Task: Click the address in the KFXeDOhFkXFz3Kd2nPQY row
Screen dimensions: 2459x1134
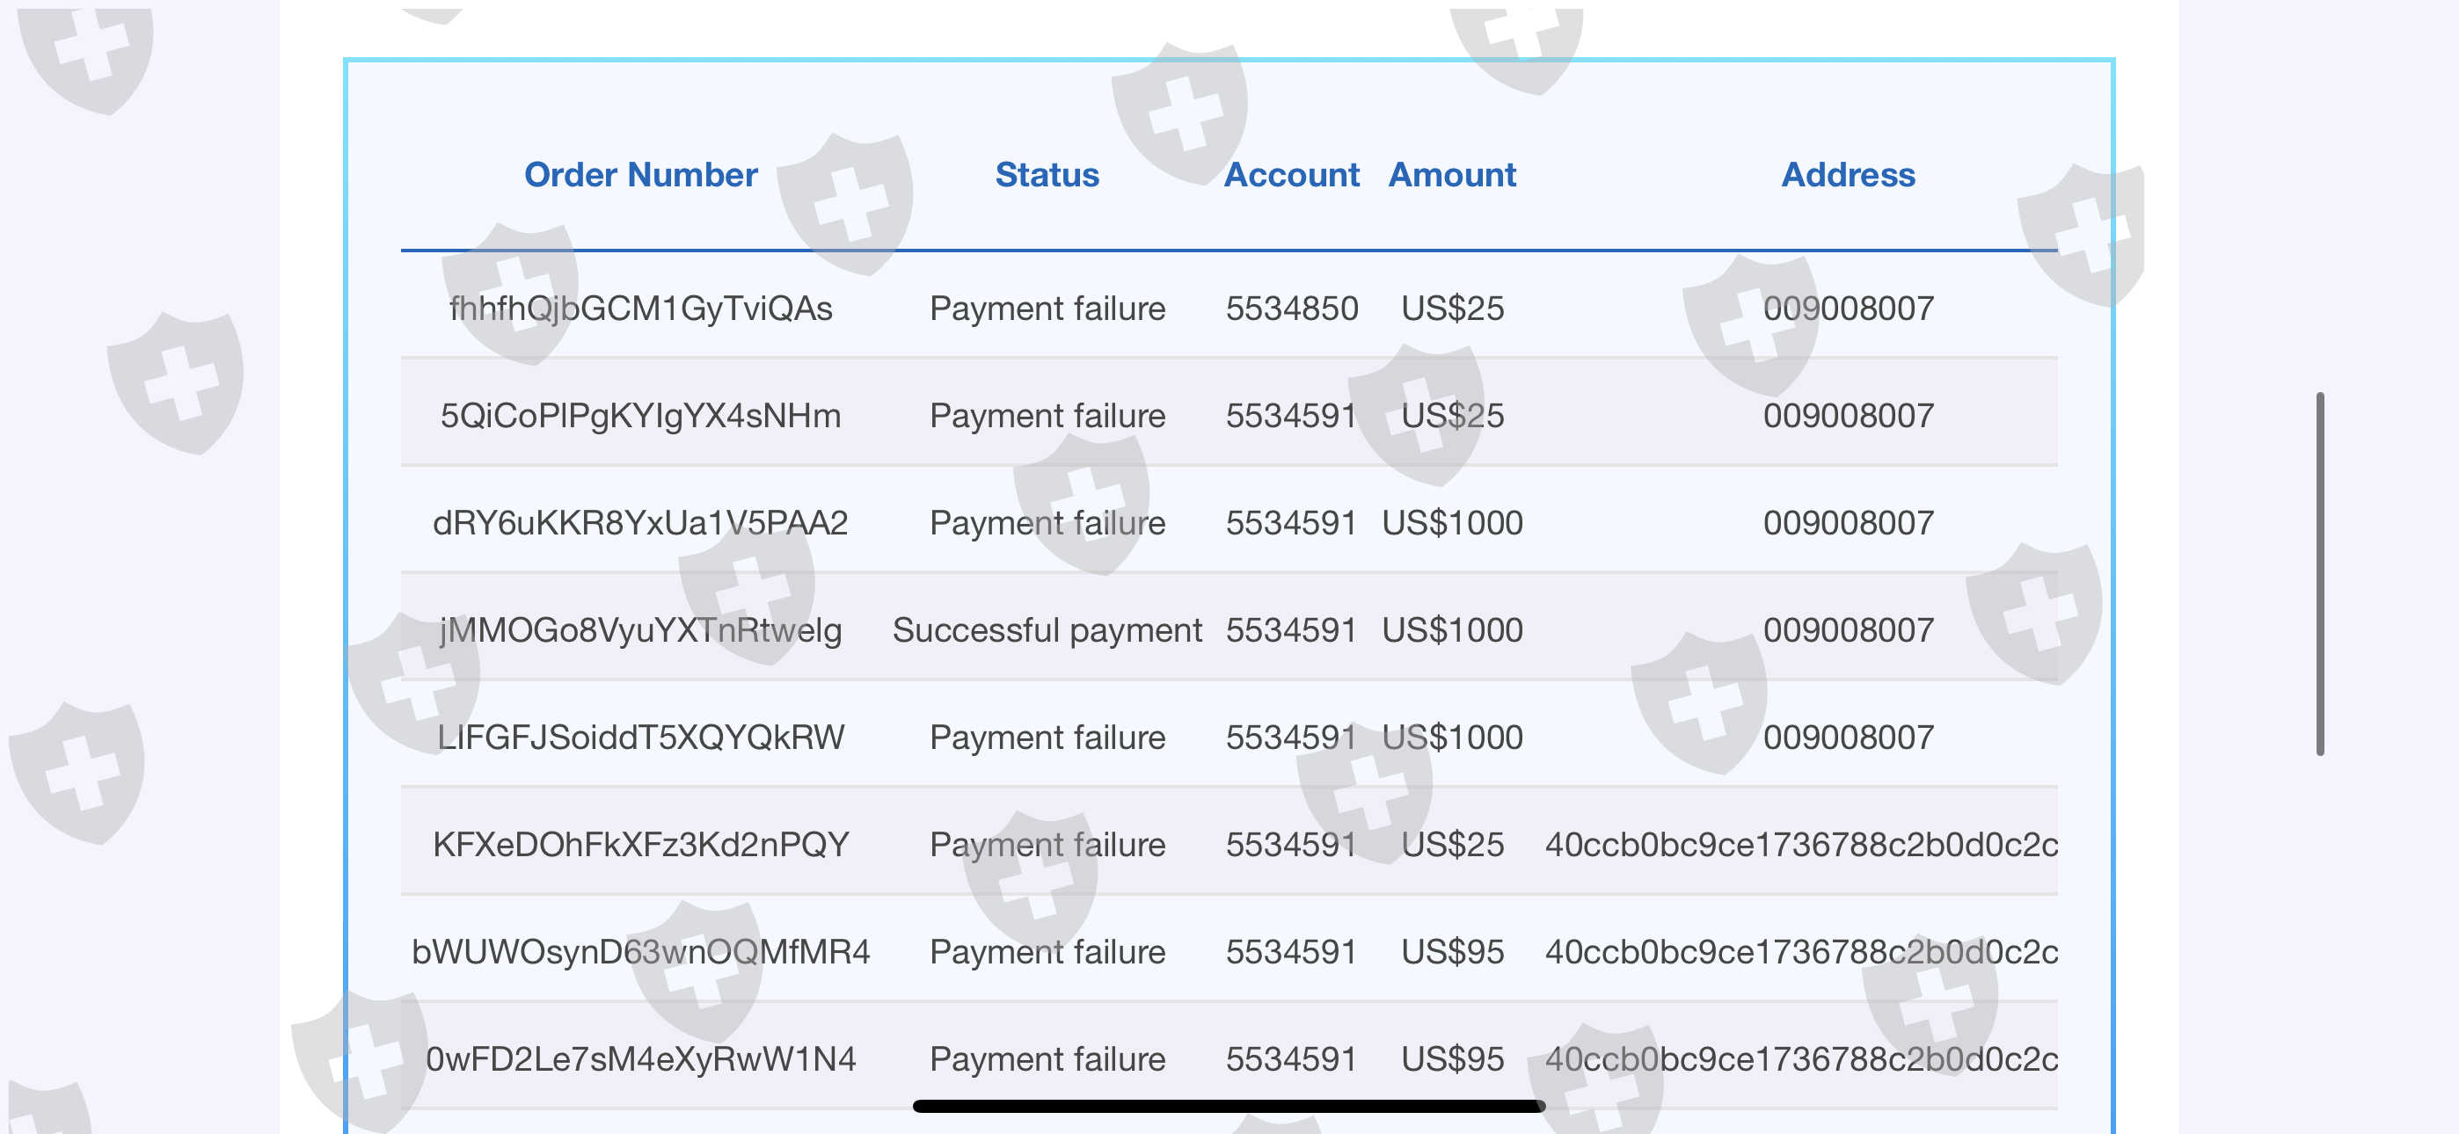Action: pos(1800,845)
